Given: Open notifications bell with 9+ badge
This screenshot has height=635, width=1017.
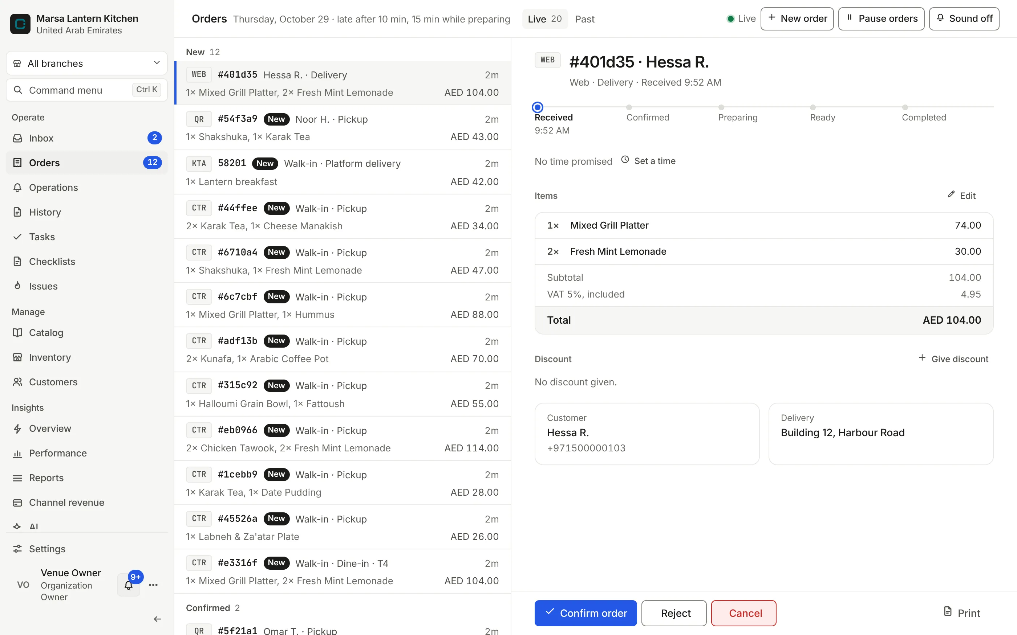Looking at the screenshot, I should 129,585.
